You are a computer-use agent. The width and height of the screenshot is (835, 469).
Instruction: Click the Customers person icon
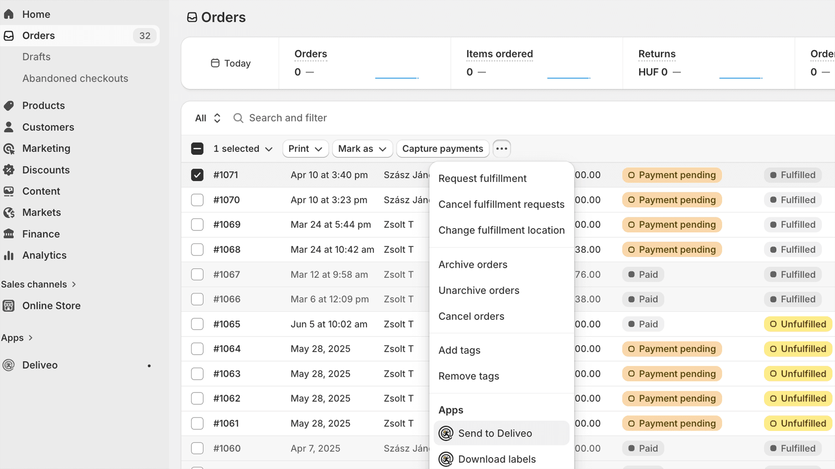click(9, 127)
